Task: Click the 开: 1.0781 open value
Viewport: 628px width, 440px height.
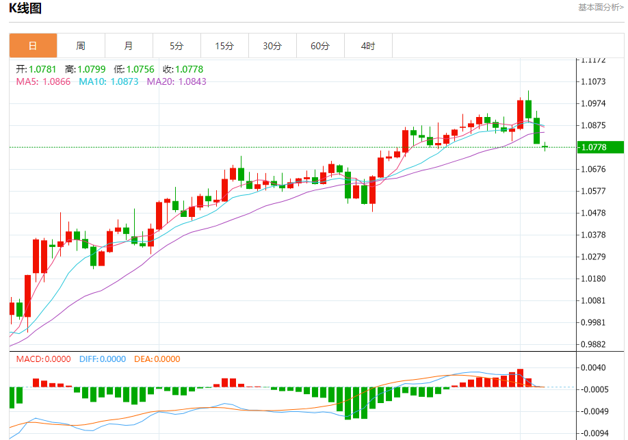Action: pyautogui.click(x=36, y=69)
